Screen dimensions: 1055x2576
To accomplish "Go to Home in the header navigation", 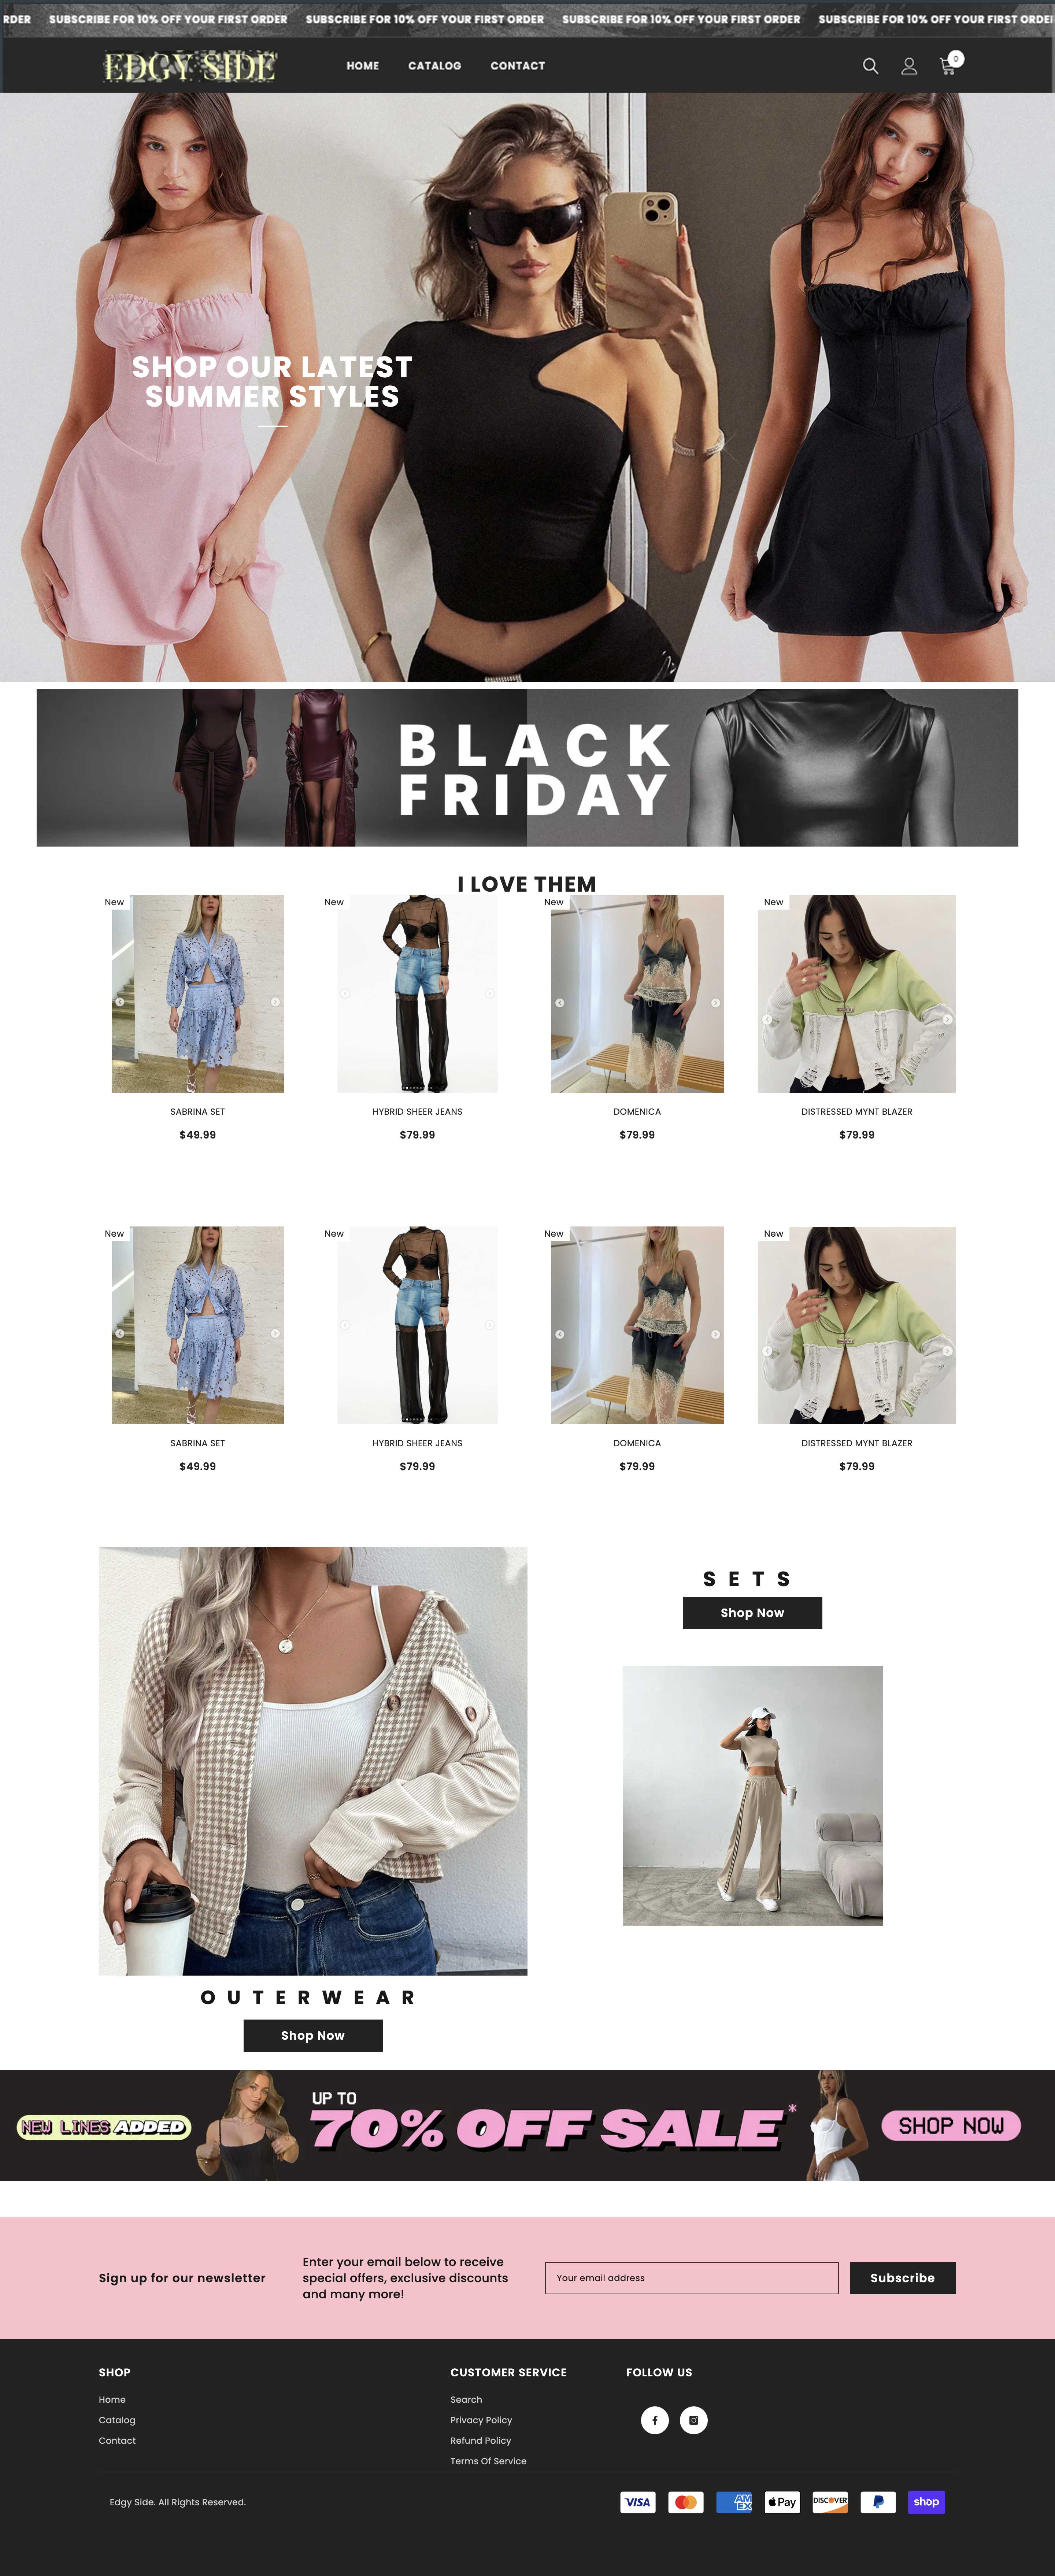I will 363,66.
